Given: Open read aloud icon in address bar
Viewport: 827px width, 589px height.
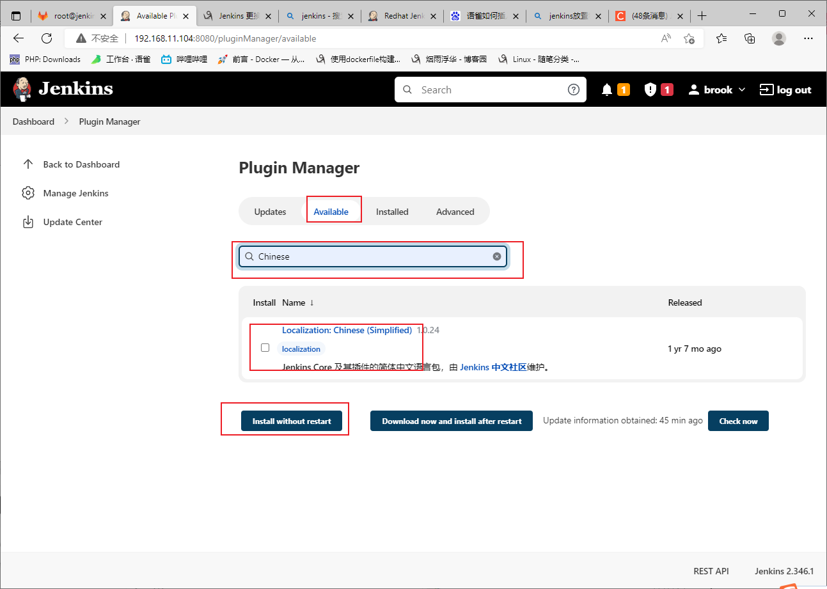Looking at the screenshot, I should point(666,38).
